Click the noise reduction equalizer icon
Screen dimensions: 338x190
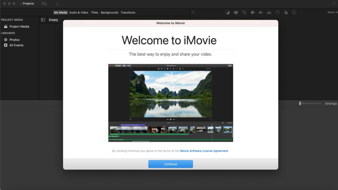point(269,12)
